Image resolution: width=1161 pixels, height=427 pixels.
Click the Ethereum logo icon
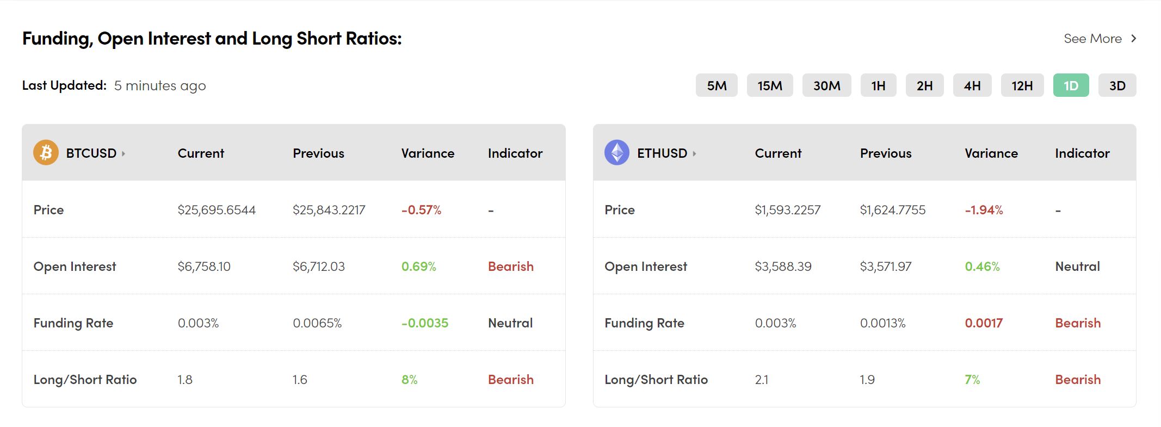[616, 153]
